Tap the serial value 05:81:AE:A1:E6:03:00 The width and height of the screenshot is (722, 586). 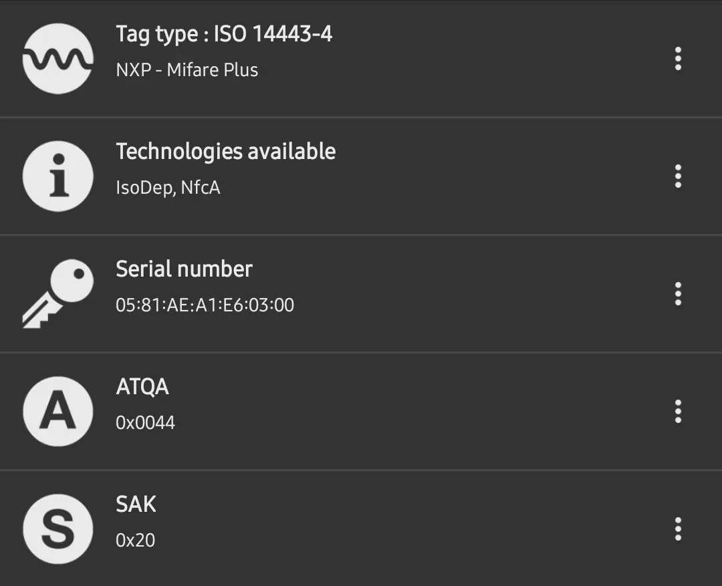(x=205, y=305)
